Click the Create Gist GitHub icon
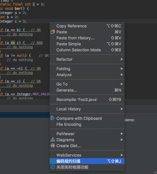 tap(53, 145)
